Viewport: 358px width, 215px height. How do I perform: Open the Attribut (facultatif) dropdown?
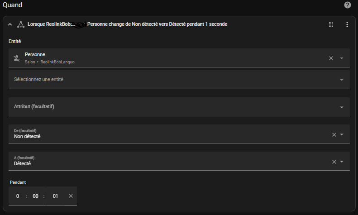(179, 107)
